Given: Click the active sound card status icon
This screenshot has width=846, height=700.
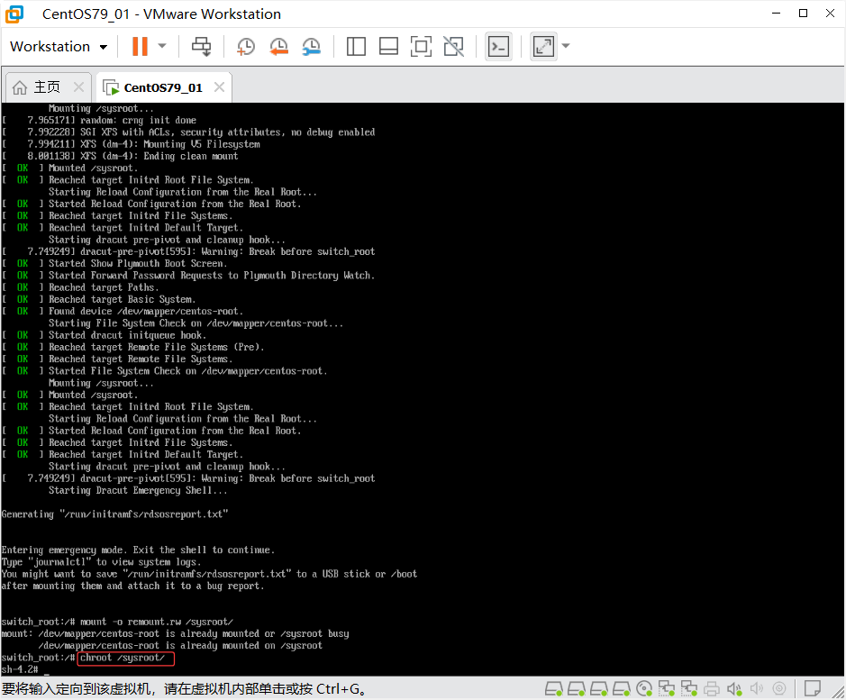Looking at the screenshot, I should click(x=734, y=688).
